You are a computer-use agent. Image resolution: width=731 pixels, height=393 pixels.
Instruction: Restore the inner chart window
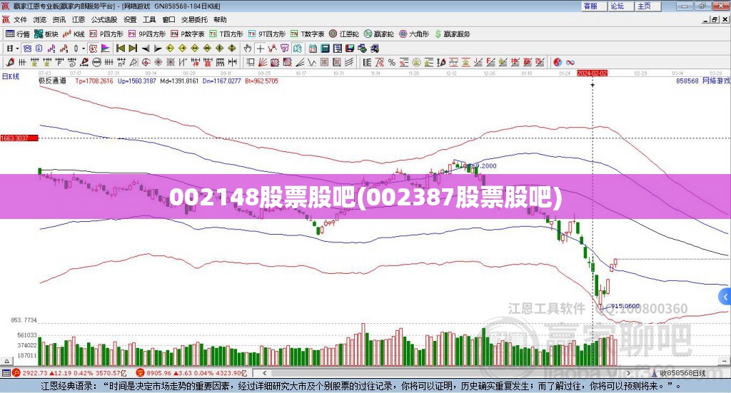(715, 19)
